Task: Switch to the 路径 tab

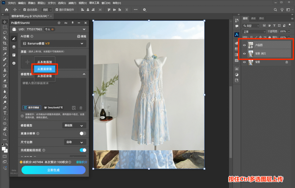Action: (262, 18)
